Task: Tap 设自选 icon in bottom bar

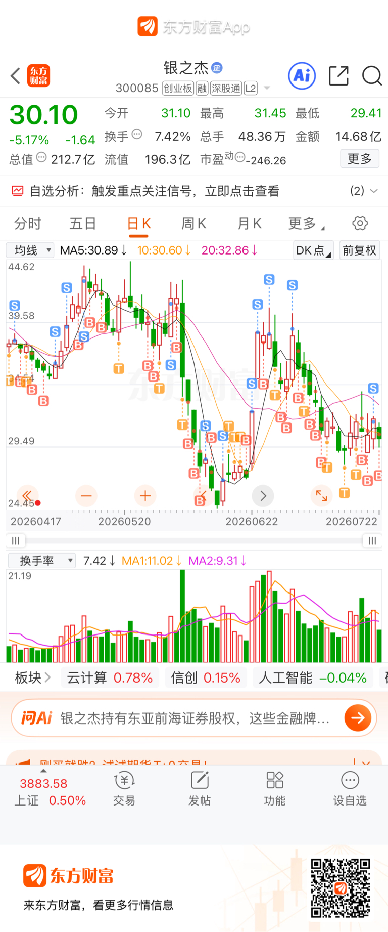Action: click(350, 789)
